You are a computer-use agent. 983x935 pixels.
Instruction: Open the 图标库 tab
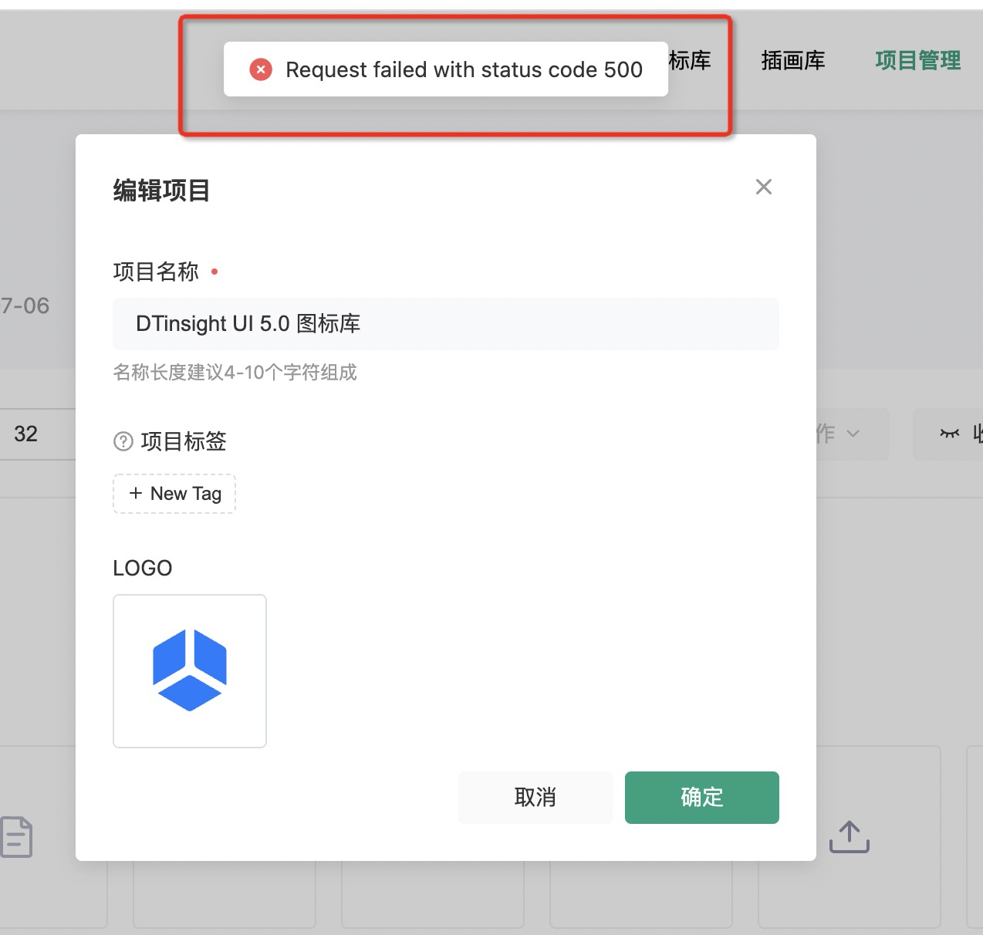tap(691, 61)
